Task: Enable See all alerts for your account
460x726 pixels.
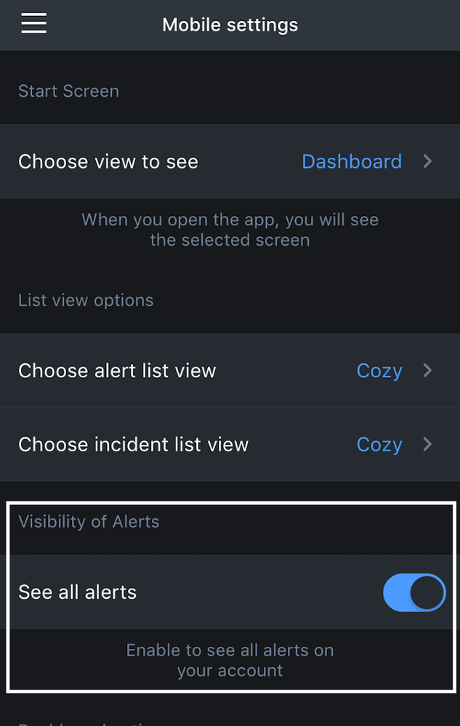Action: click(413, 592)
